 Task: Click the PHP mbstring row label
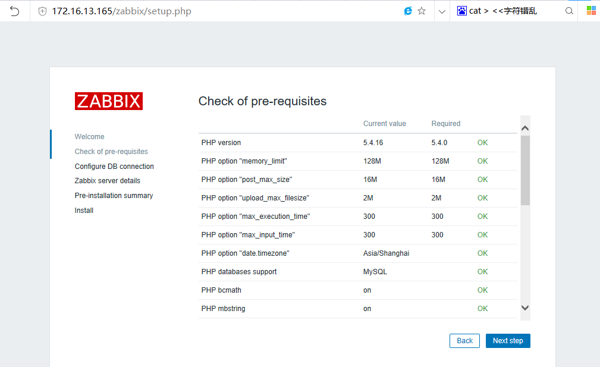[223, 309]
